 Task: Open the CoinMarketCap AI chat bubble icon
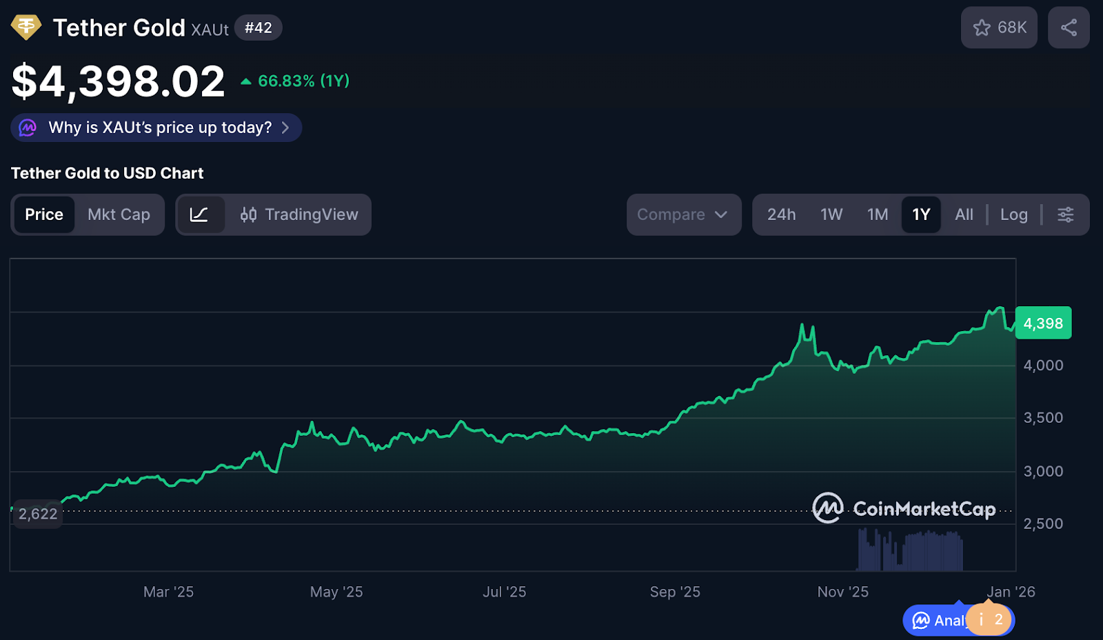(920, 620)
